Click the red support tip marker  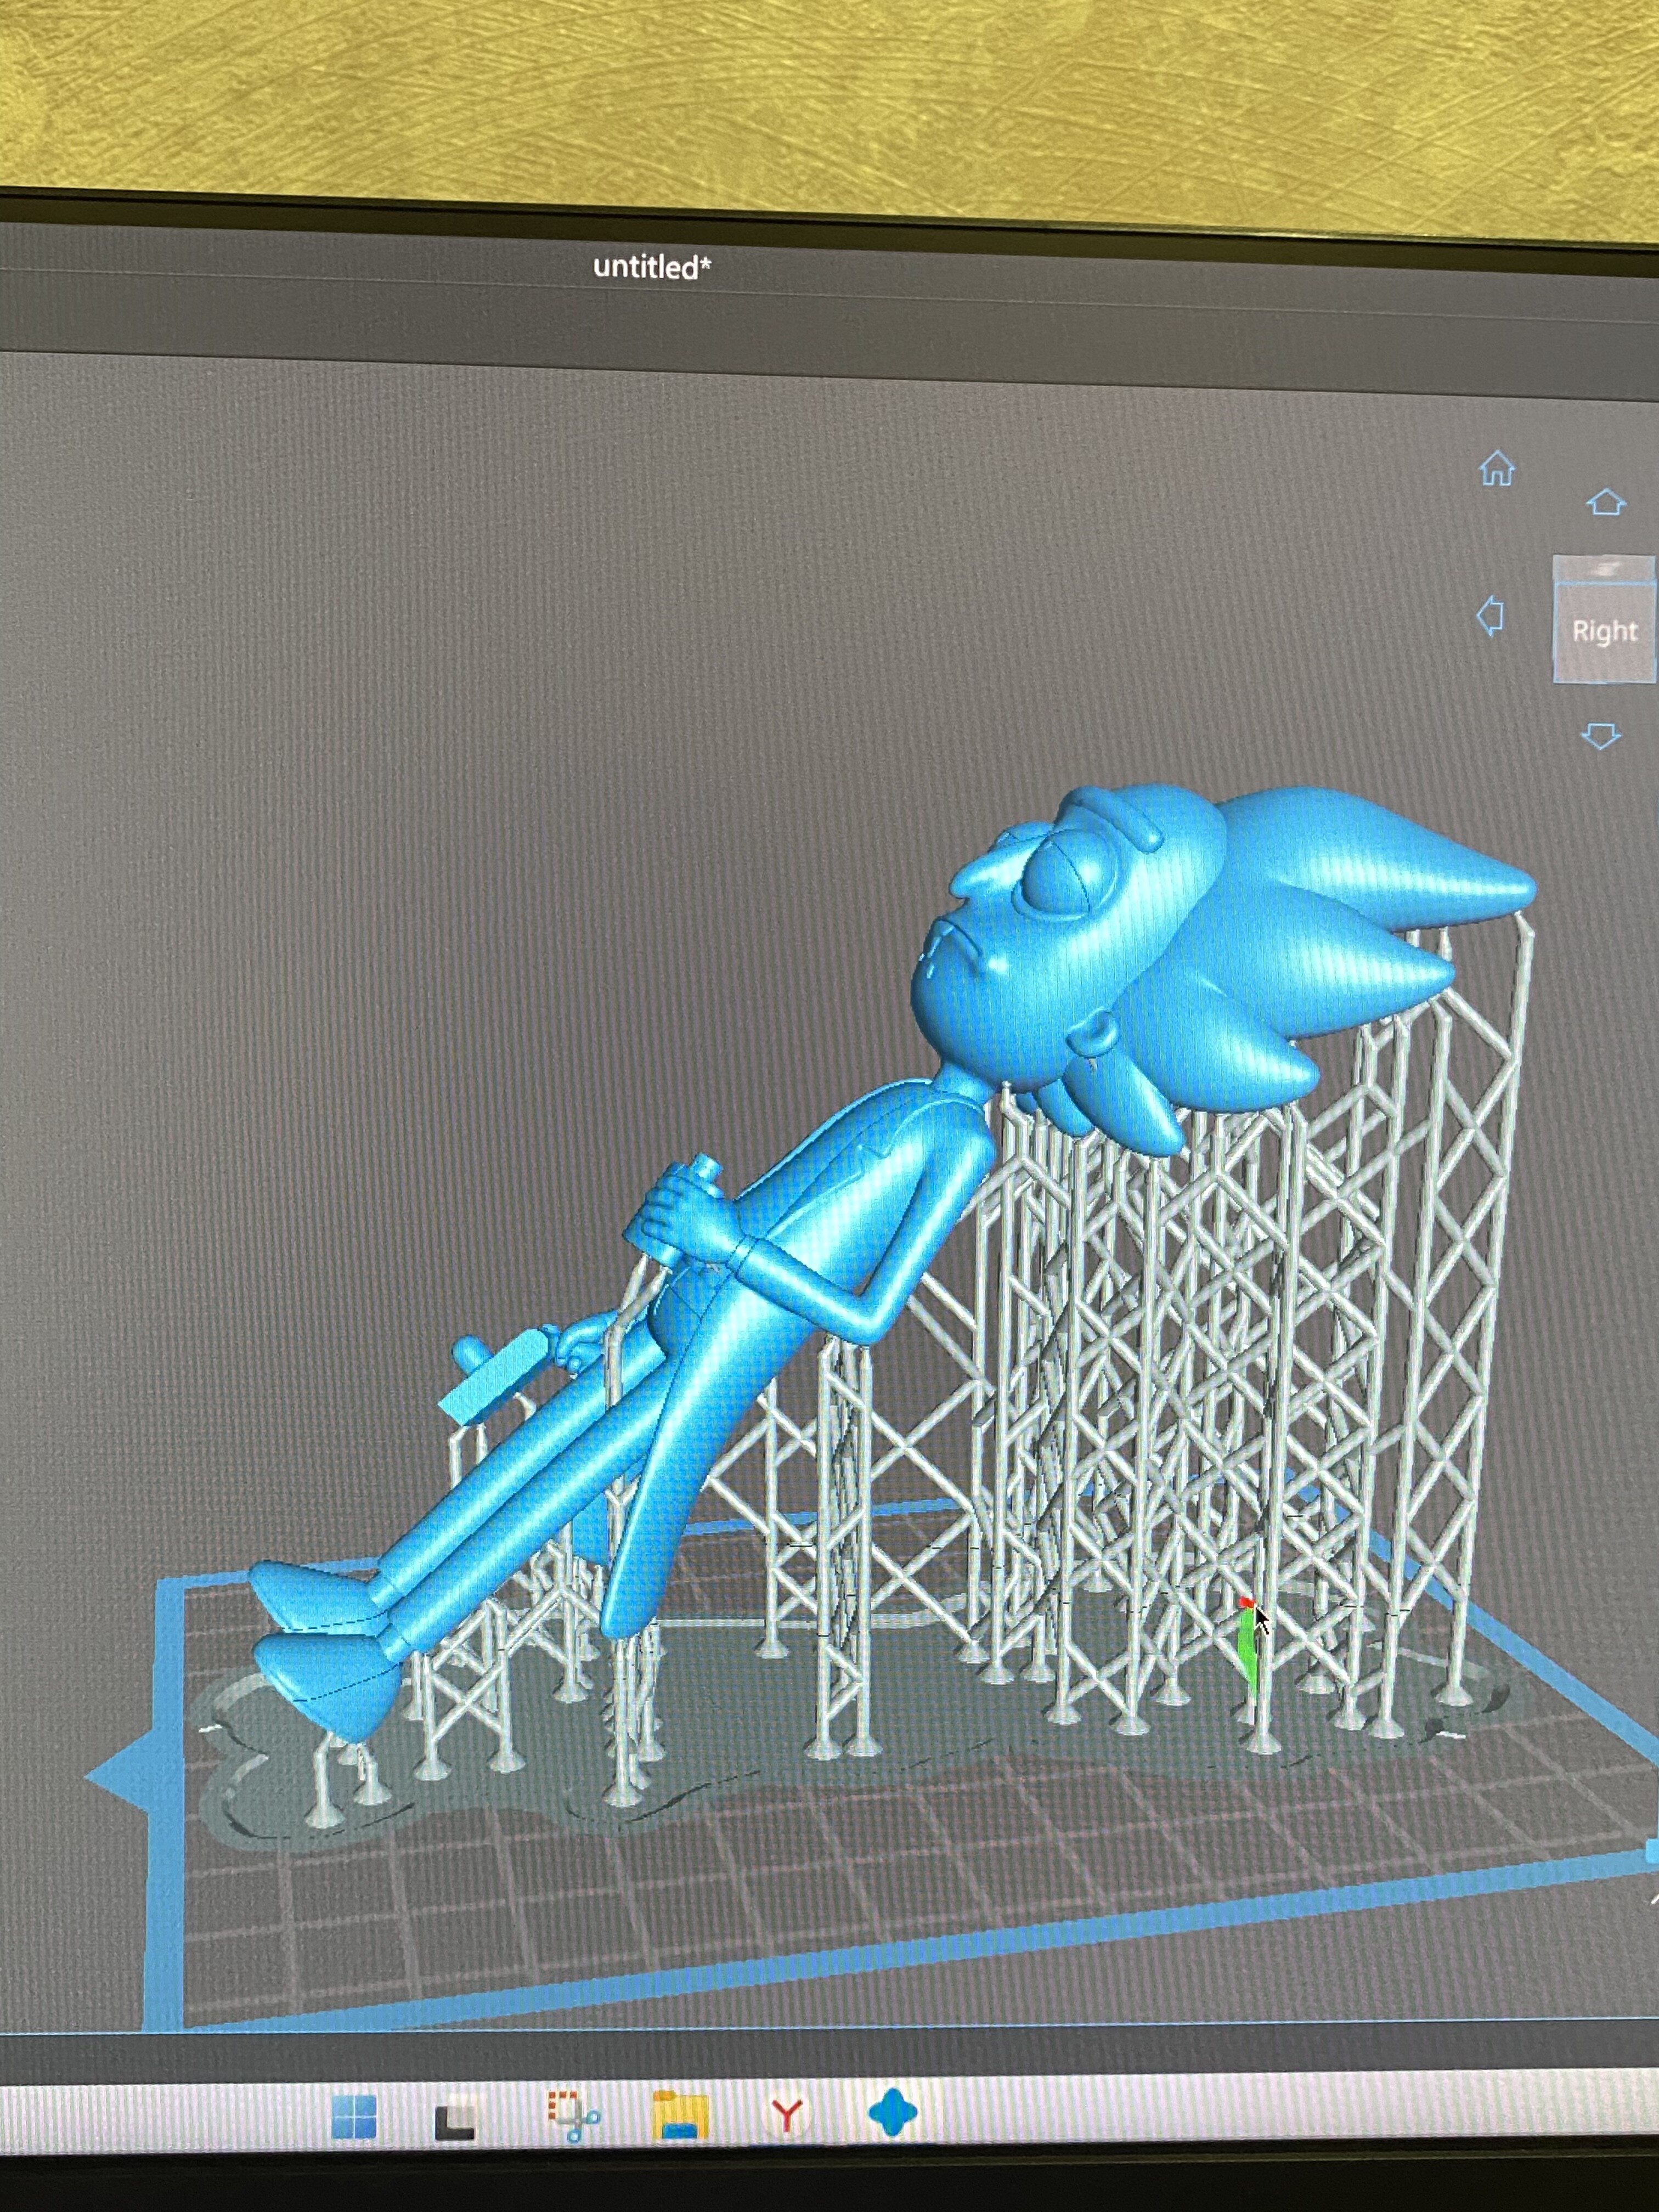(x=1245, y=1603)
